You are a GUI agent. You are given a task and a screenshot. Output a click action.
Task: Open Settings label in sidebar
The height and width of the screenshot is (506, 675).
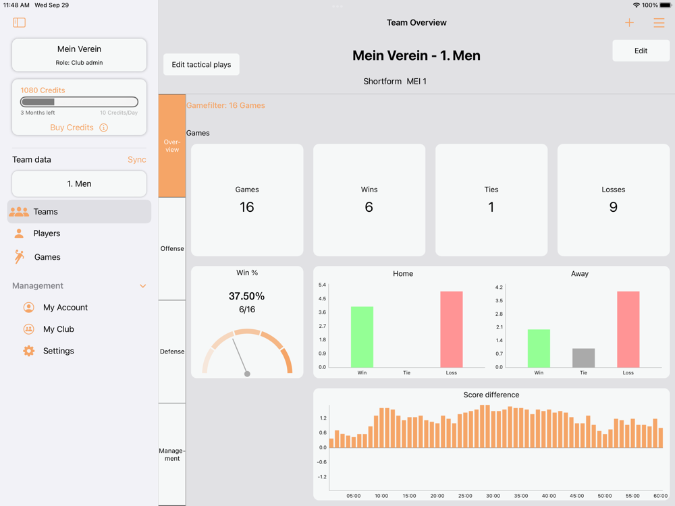tap(59, 351)
